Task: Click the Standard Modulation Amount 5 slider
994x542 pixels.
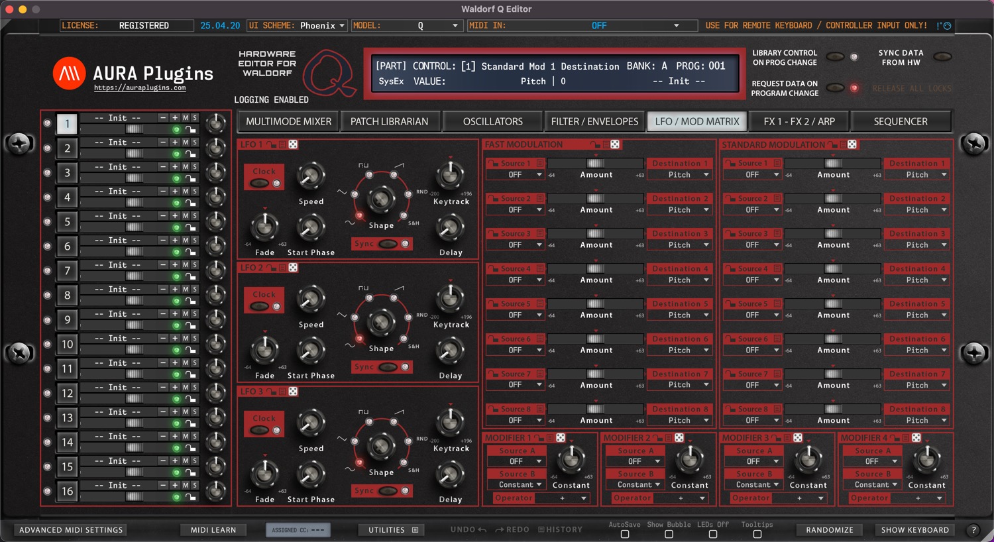Action: [833, 303]
